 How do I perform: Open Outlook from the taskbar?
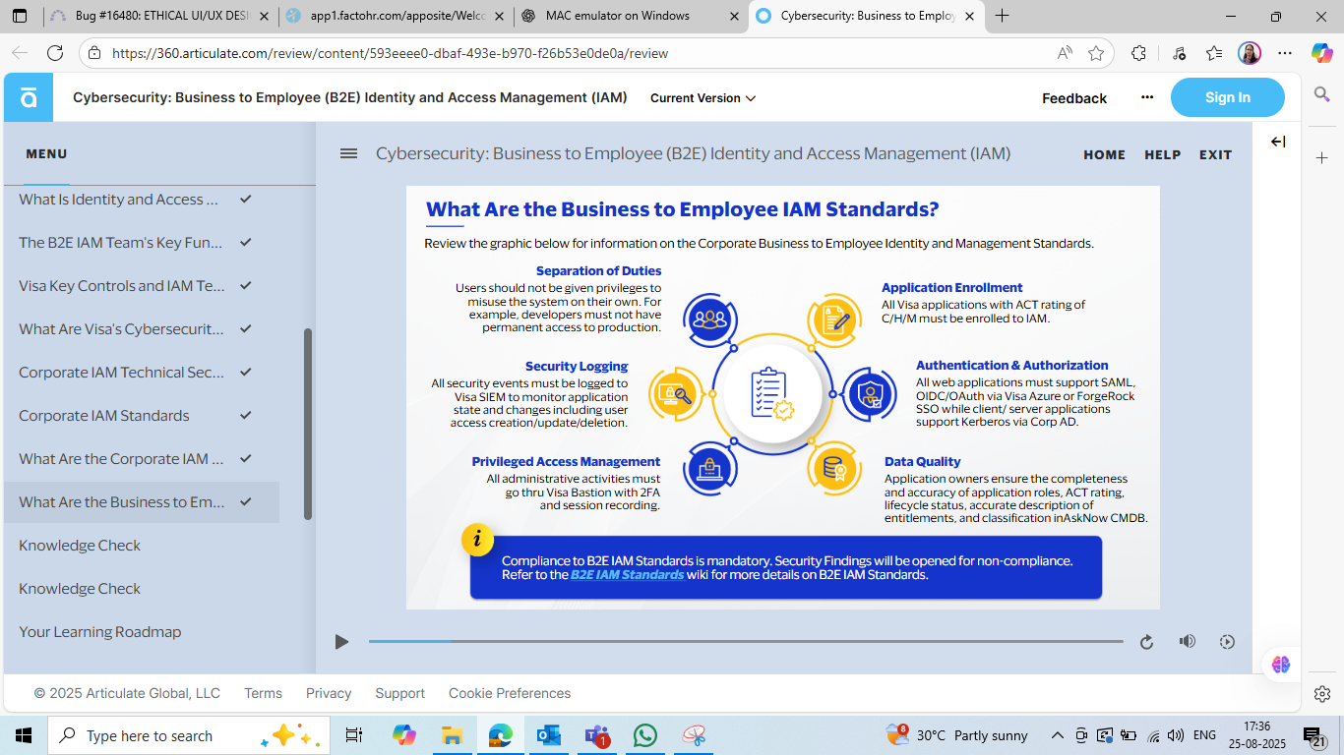click(548, 735)
